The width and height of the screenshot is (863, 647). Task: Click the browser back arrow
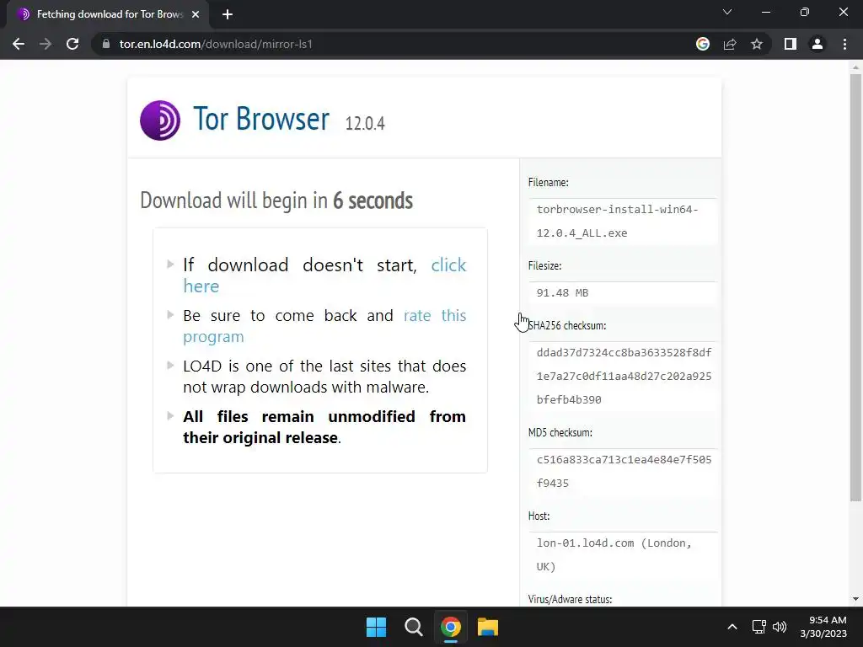click(x=19, y=44)
